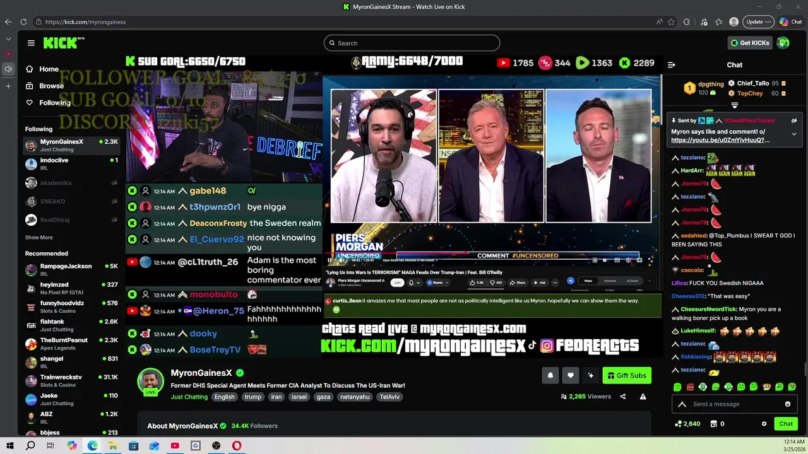Viewport: 808px width, 454px height.
Task: Collapse the chat panel arrow icon
Action: pyautogui.click(x=671, y=65)
